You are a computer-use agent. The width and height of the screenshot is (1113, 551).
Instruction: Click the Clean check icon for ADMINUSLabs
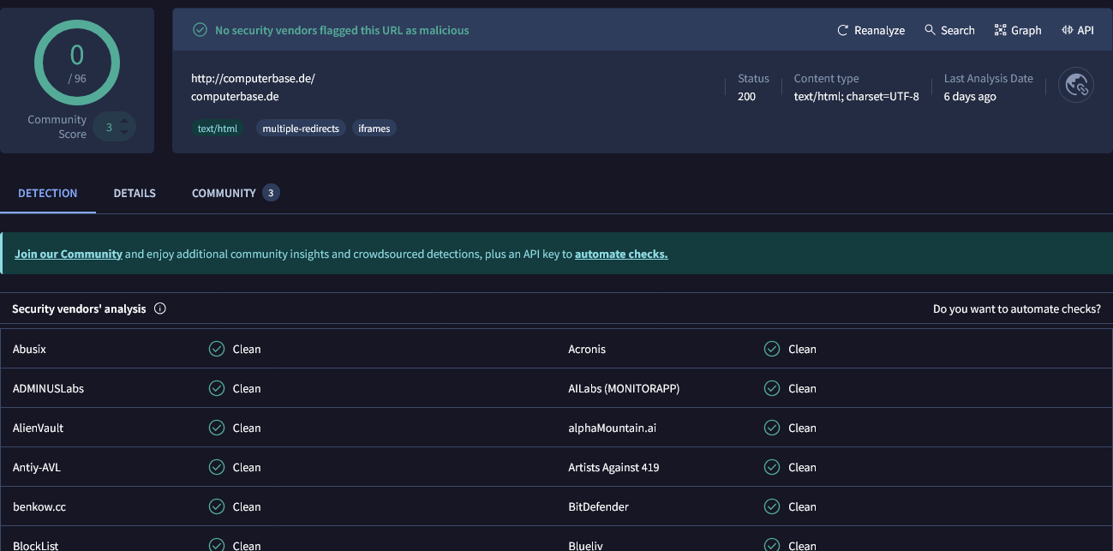coord(217,388)
